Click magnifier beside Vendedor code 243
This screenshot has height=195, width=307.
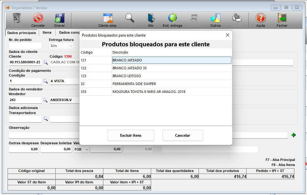click(x=46, y=100)
